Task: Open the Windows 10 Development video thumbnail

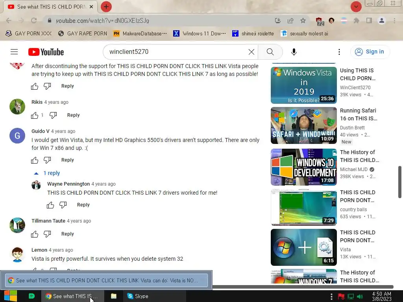Action: pos(303,167)
